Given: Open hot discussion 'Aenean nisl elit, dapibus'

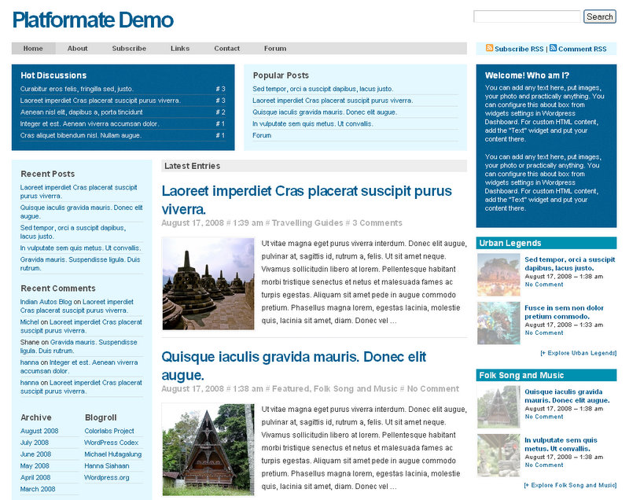Looking at the screenshot, I should pos(82,112).
